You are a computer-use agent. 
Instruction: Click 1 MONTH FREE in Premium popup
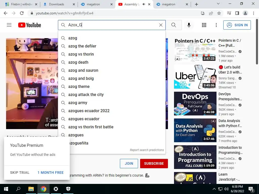pos(51,173)
